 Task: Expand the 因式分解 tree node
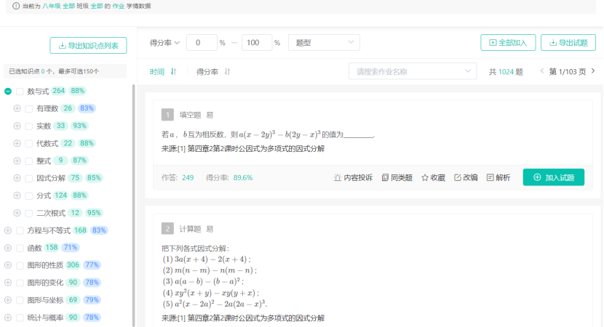(17, 178)
